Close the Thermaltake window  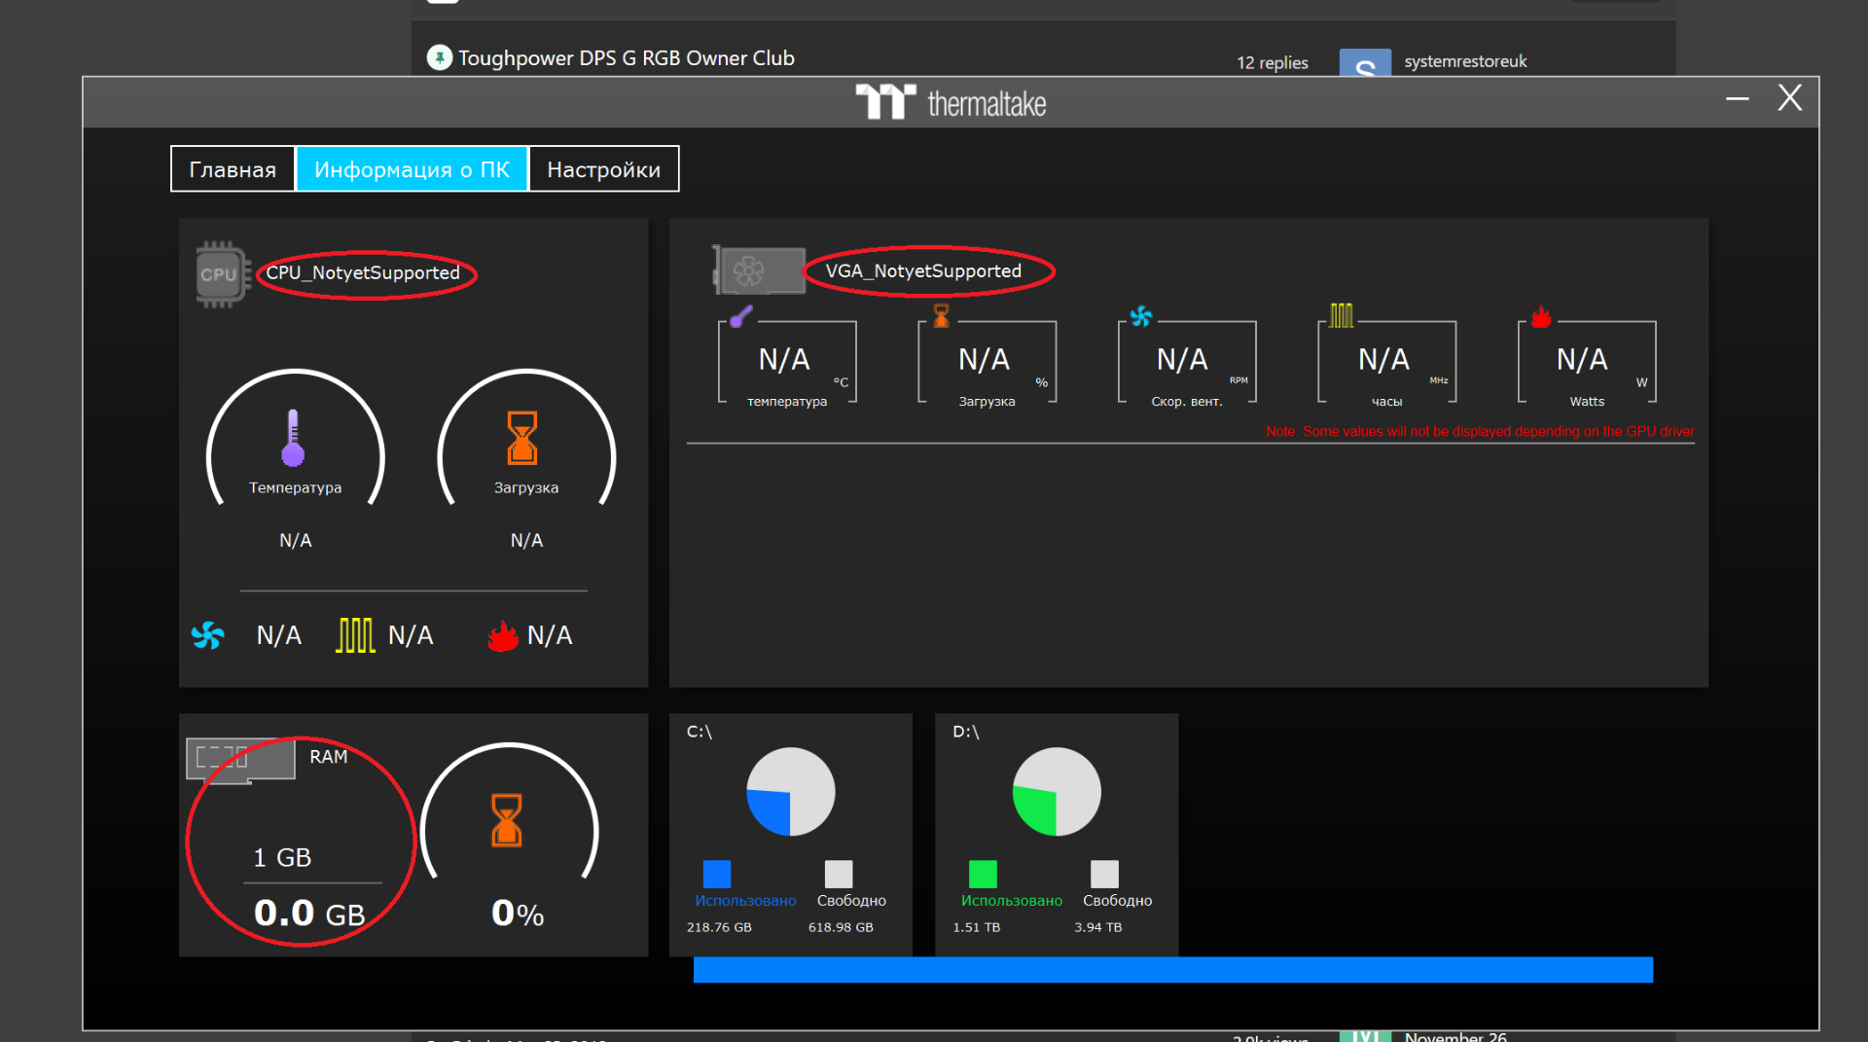tap(1790, 97)
